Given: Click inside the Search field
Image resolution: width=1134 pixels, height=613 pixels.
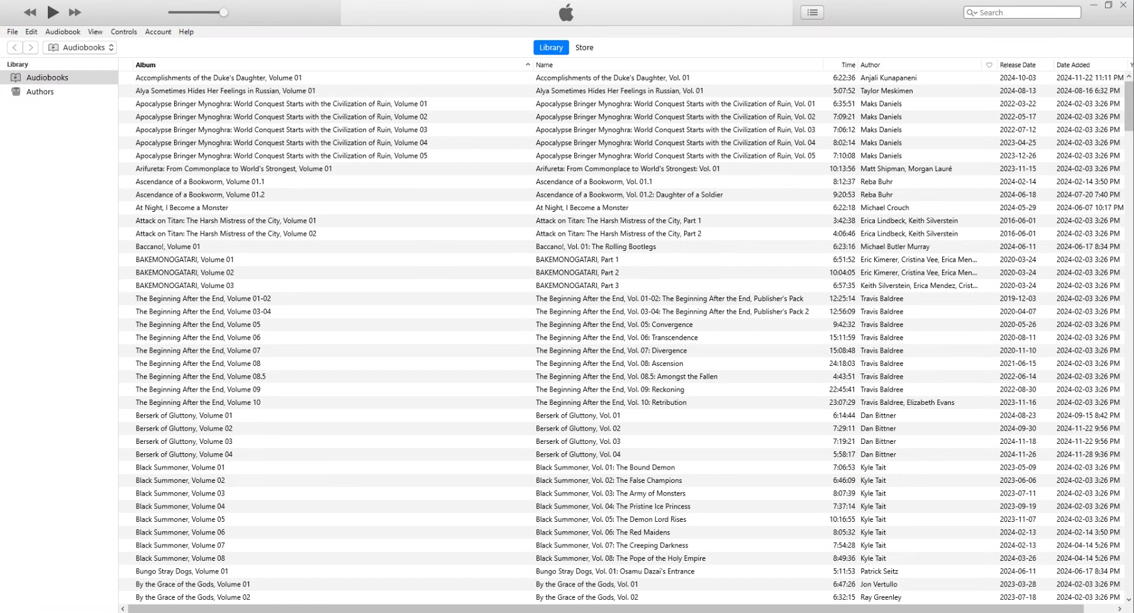Looking at the screenshot, I should 1026,13.
